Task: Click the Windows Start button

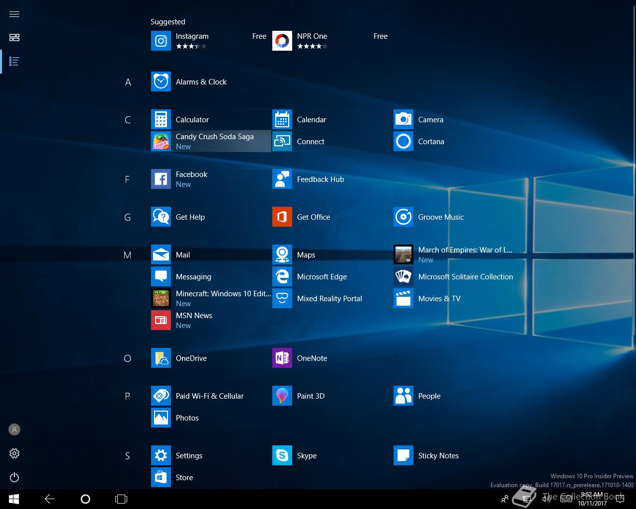Action: (14, 499)
